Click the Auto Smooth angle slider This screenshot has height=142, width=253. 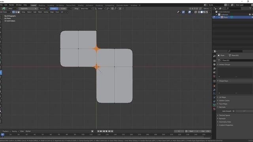pos(244,111)
